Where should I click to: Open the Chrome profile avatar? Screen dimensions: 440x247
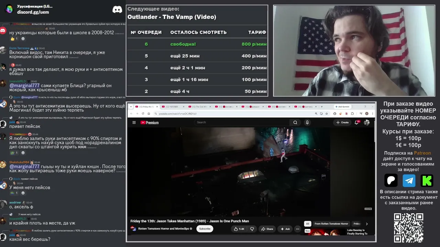tap(367, 114)
